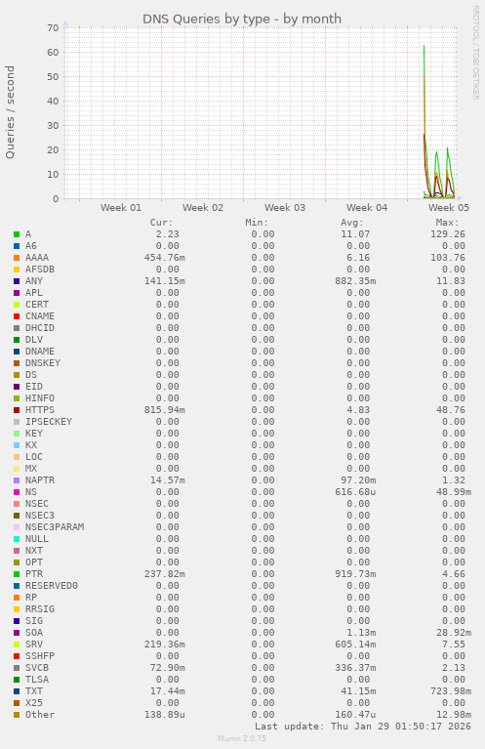Click the 'Week 03' axis label
Viewport: 485px width, 749px height.
285,208
